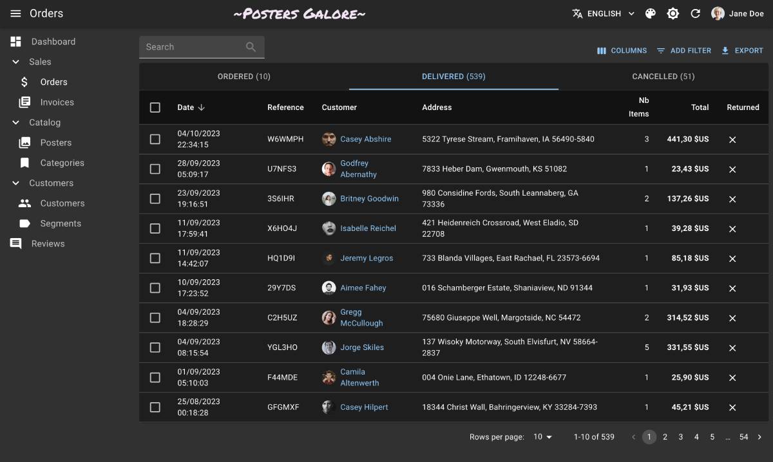Click the Search input field
Screen dimensions: 773x462
(x=193, y=47)
